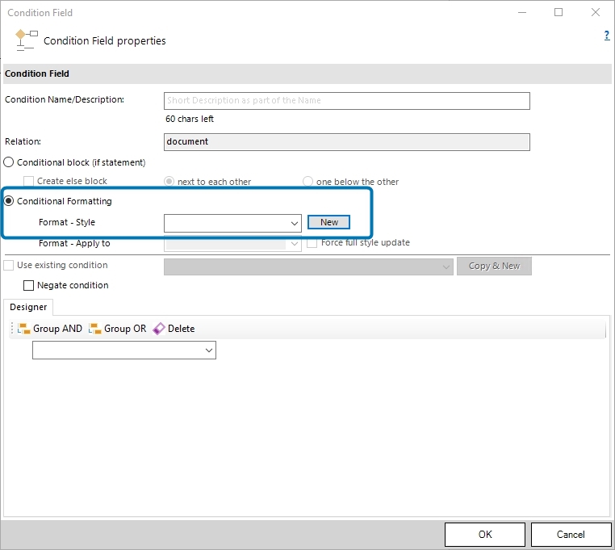Focus the Condition Name/Description text box
The width and height of the screenshot is (615, 550).
tap(347, 101)
